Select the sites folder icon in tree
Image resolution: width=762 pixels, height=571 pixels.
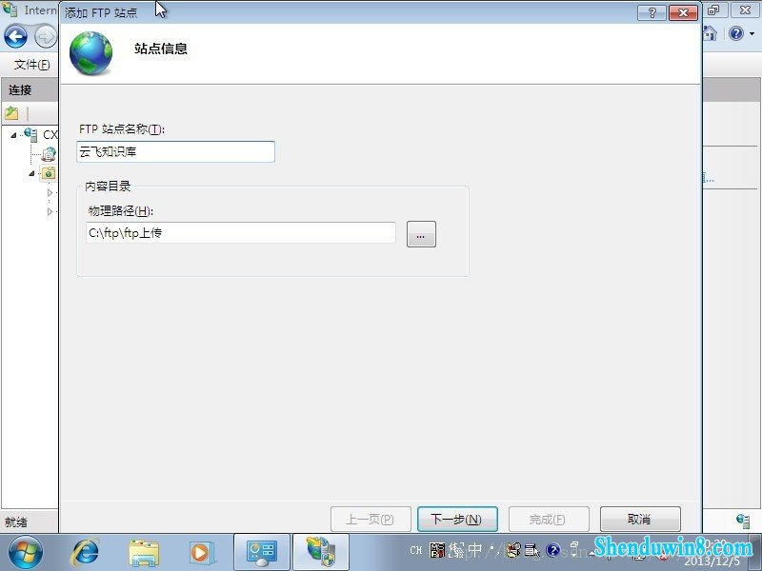click(x=49, y=173)
